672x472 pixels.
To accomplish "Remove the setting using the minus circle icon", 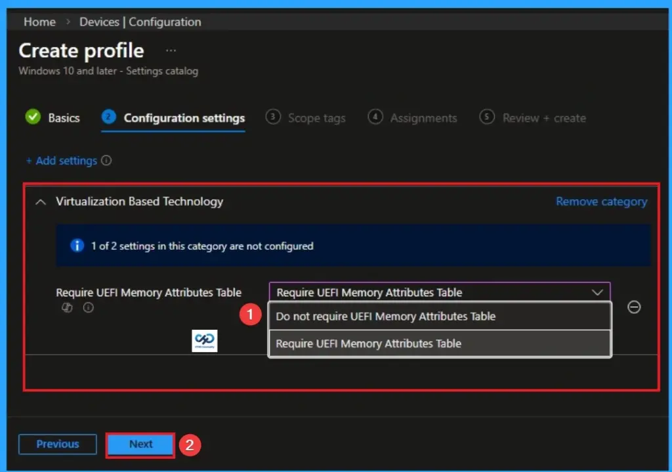I will [634, 307].
